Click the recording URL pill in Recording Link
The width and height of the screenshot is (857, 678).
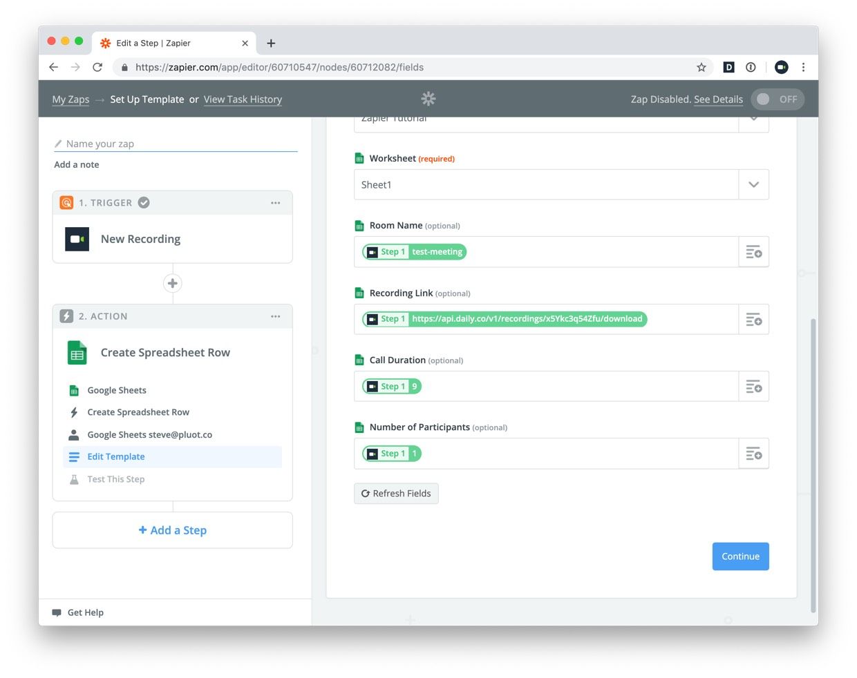[x=505, y=319]
